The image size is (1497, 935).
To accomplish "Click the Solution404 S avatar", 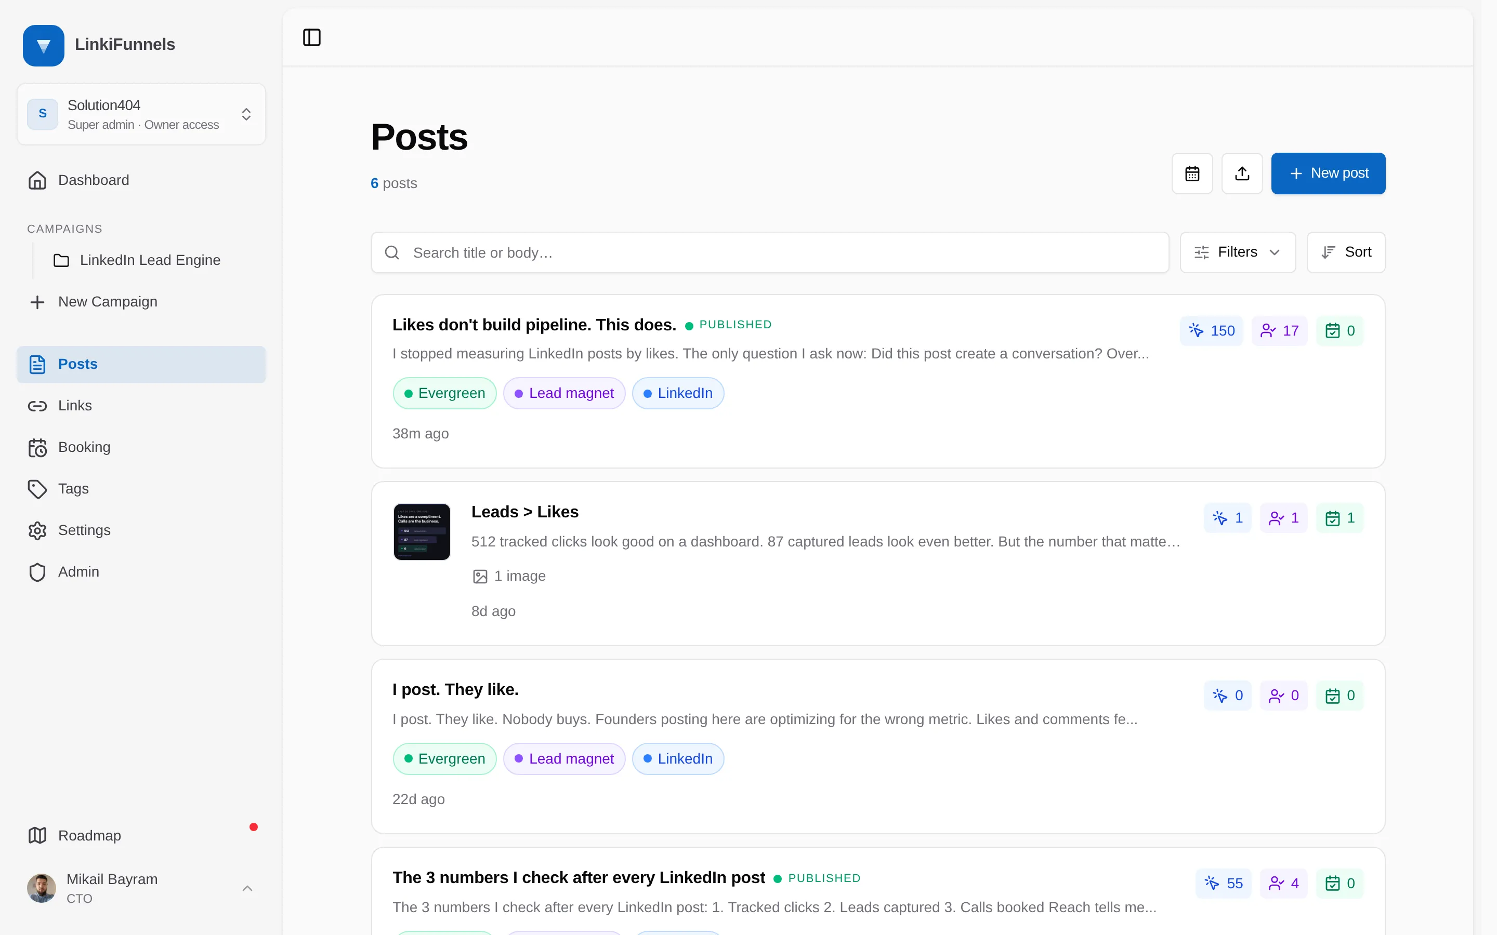I will pos(43,114).
